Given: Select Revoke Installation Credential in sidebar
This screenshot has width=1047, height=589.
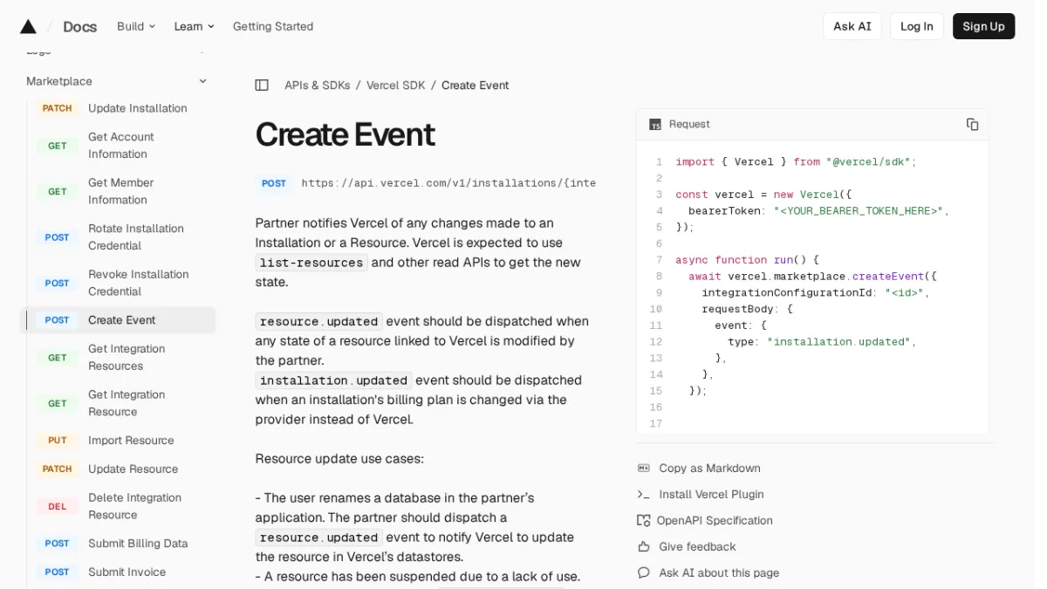Looking at the screenshot, I should [139, 283].
